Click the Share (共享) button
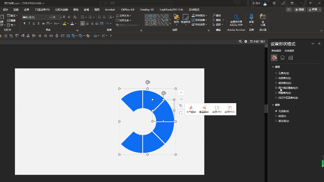The height and width of the screenshot is (182, 324). coord(314,10)
